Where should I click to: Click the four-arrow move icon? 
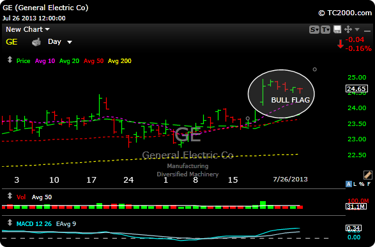[x=348, y=29]
